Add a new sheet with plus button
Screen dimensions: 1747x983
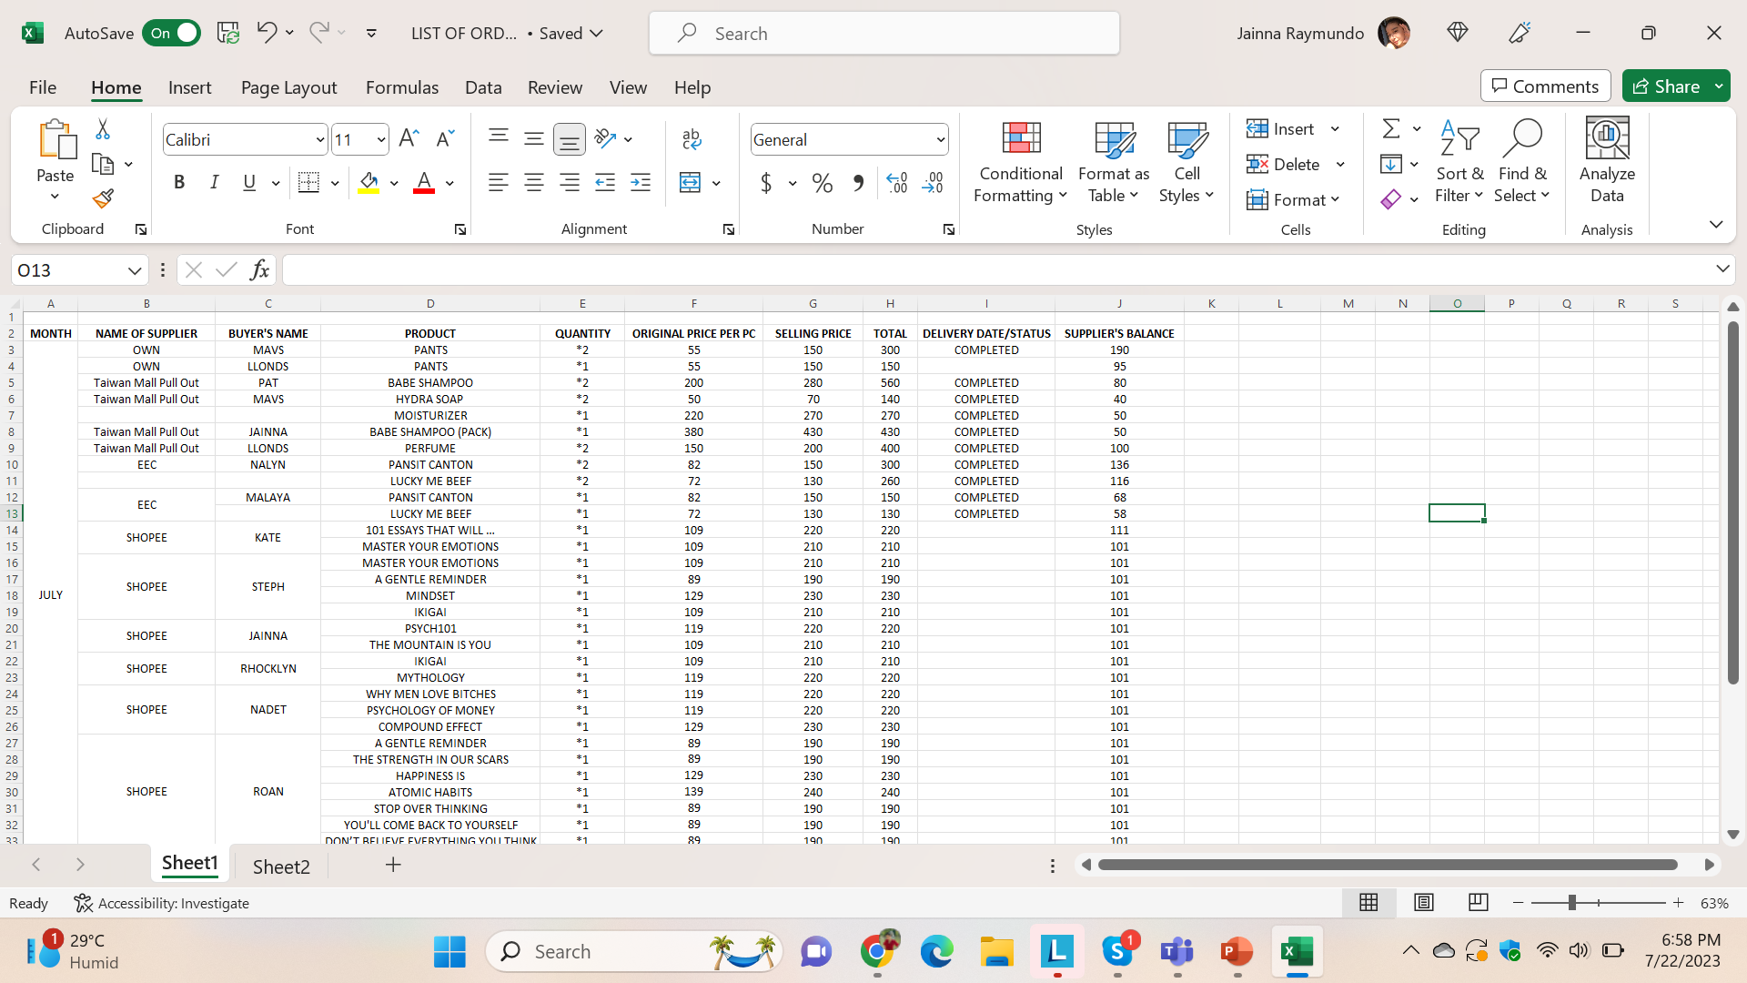tap(393, 865)
